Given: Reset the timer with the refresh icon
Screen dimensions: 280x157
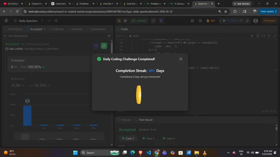Looking at the screenshot, I should pos(241,20).
